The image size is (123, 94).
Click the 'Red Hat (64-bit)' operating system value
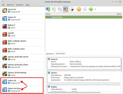(76, 64)
